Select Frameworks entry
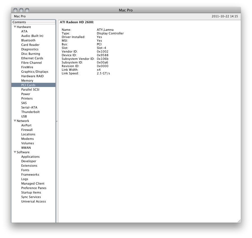Screen dimensions: 252x238 pos(30,175)
